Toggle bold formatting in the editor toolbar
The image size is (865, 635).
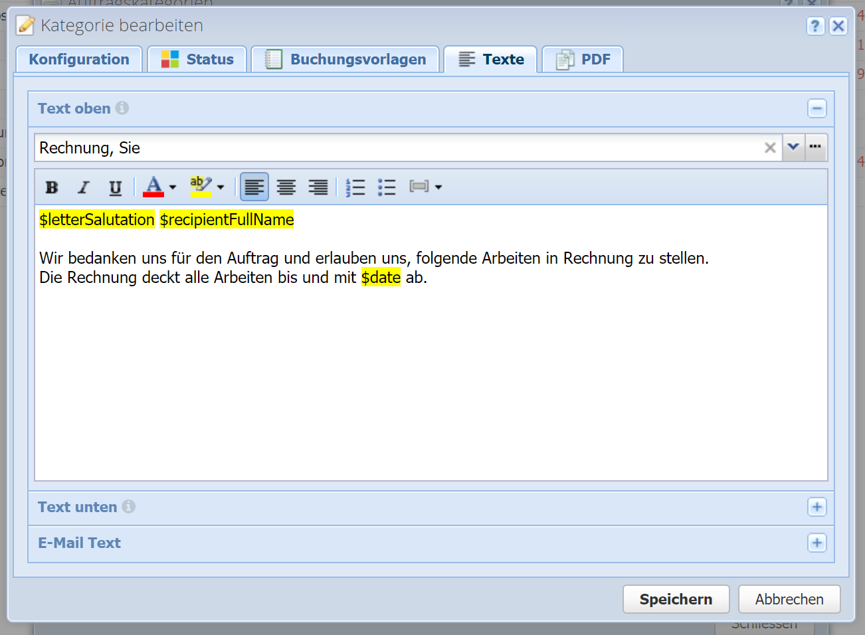(x=52, y=187)
